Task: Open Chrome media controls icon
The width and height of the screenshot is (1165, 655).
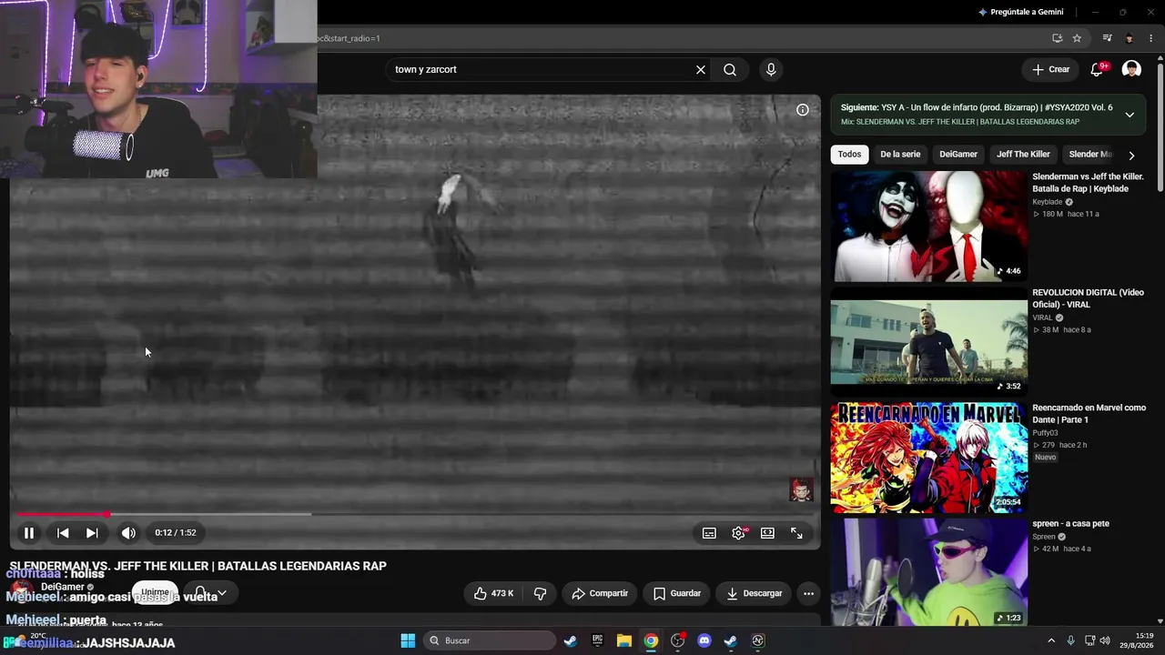Action: coord(1107,38)
